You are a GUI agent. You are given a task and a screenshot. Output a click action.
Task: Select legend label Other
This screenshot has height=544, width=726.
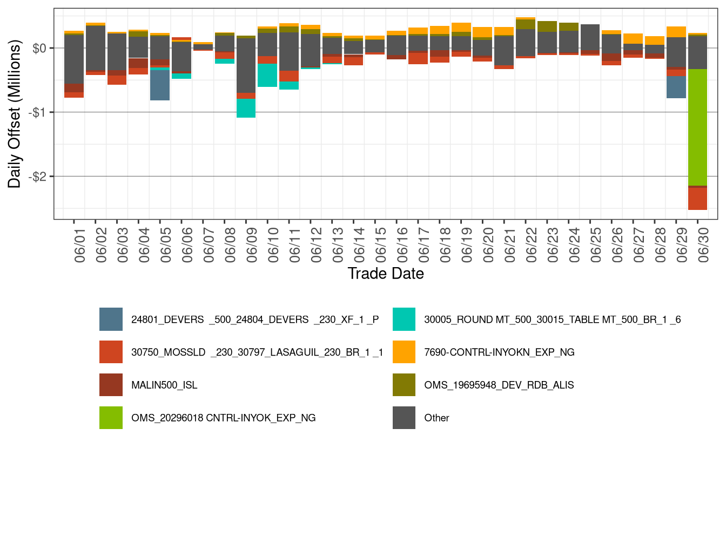[436, 418]
